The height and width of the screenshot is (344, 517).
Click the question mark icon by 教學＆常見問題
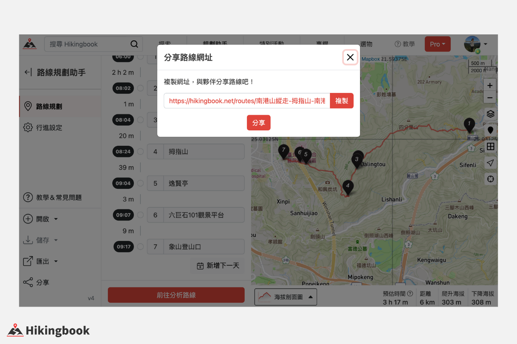point(28,197)
